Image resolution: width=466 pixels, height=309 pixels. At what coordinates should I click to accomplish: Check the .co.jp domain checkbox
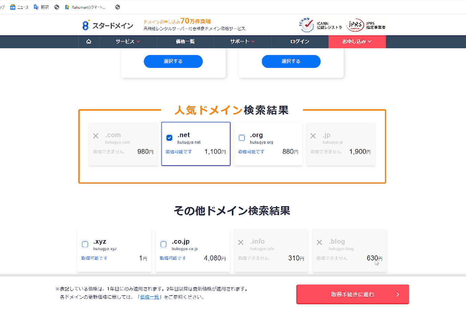pos(163,244)
